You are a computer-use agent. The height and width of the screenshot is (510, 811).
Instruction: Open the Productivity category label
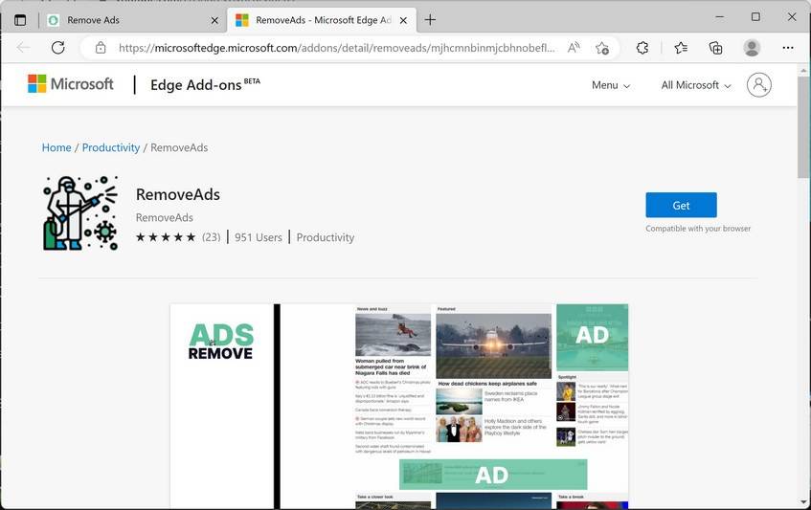click(x=326, y=237)
